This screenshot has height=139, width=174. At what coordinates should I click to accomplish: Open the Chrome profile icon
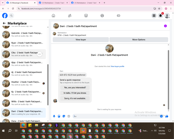coord(166,9)
